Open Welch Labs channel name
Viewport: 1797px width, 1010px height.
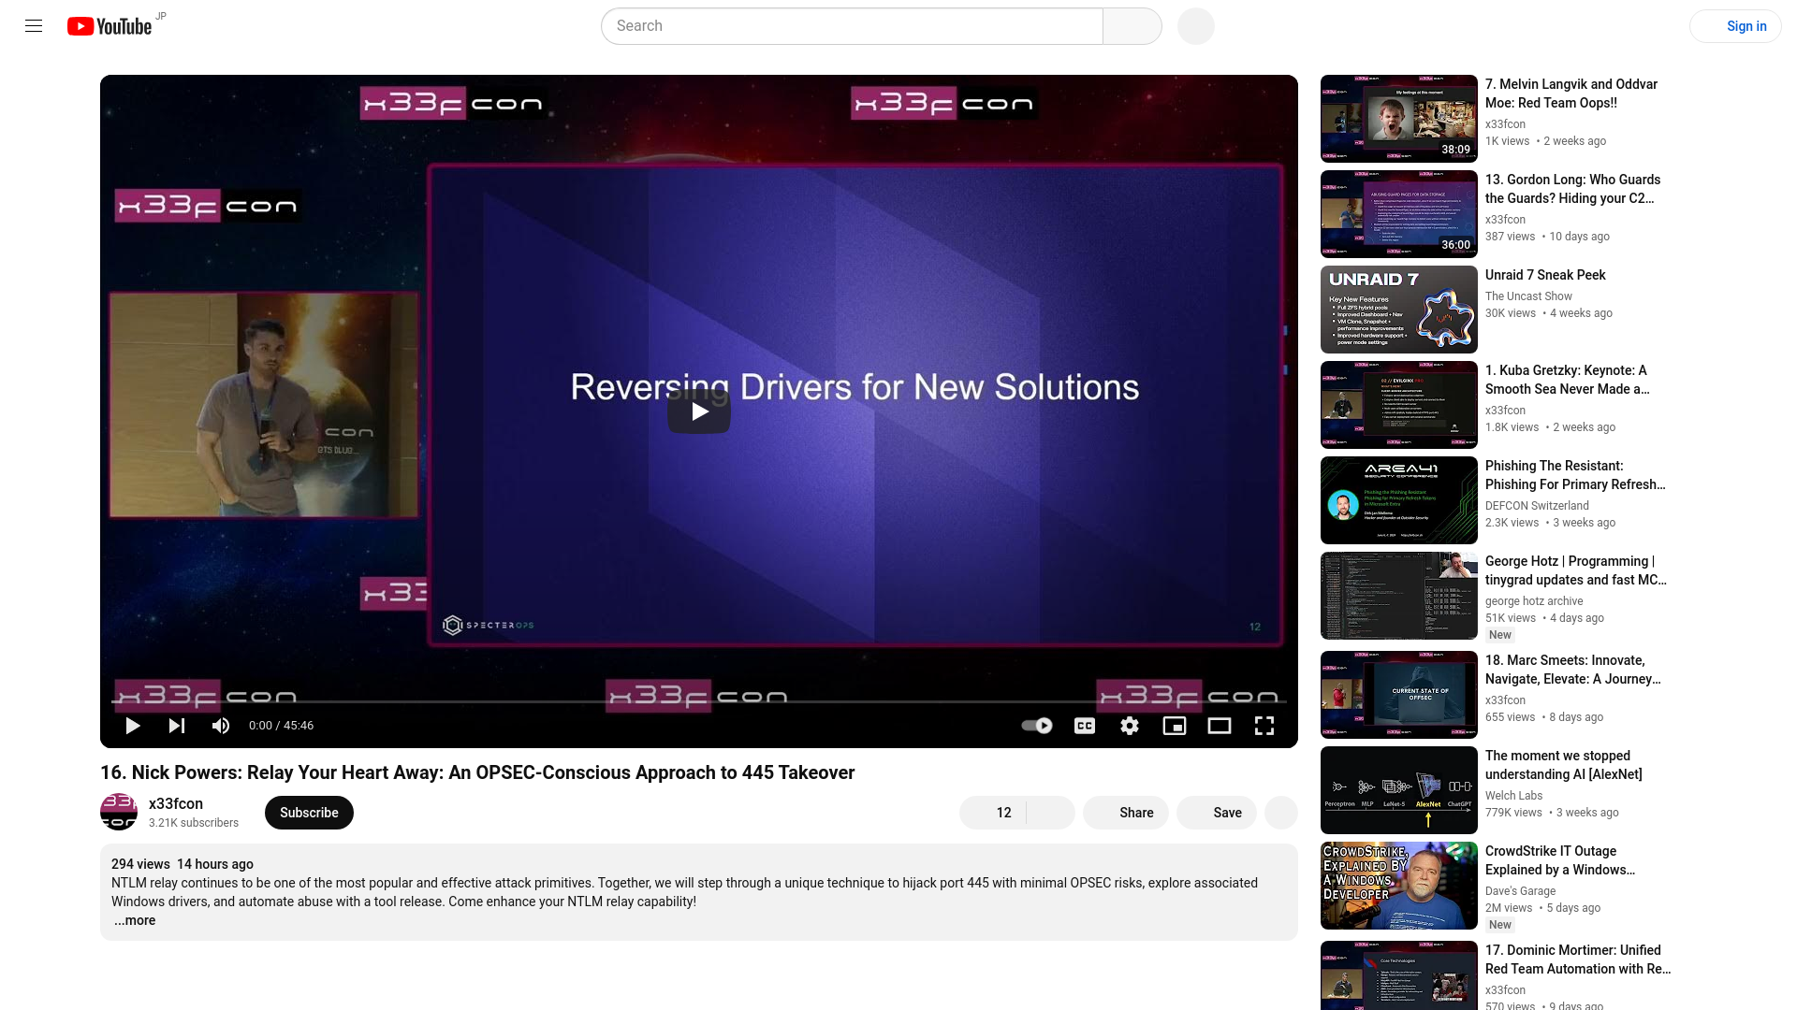(x=1513, y=796)
